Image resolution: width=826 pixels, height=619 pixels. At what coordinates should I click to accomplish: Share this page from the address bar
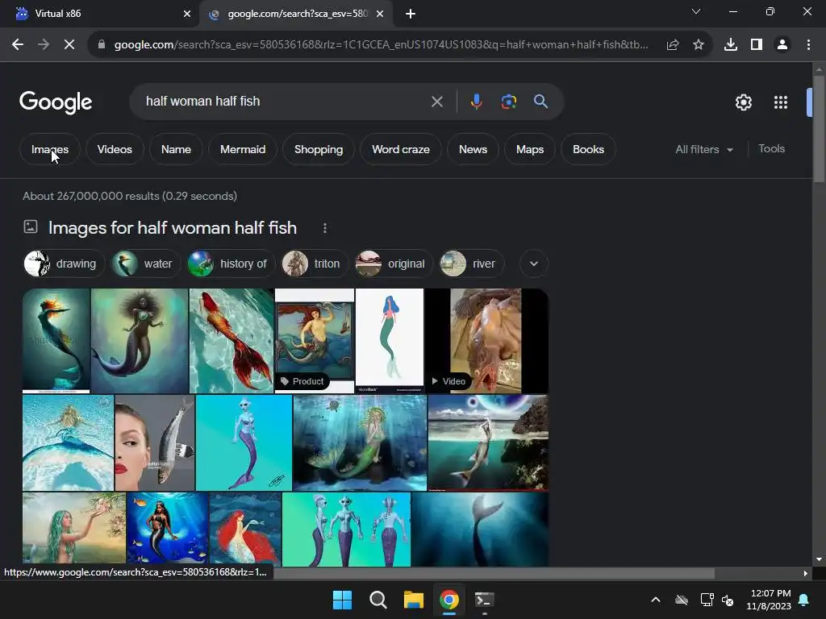pyautogui.click(x=673, y=45)
